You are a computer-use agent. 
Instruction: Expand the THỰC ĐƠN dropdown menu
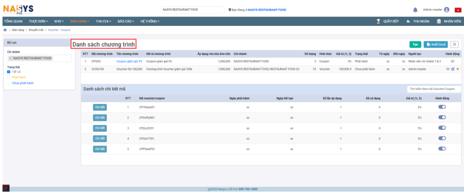[38, 21]
